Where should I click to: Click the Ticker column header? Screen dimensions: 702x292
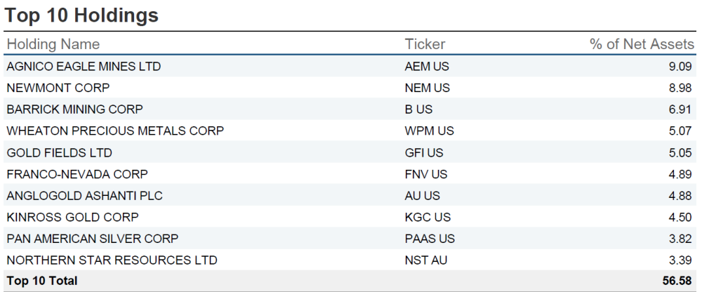point(425,44)
